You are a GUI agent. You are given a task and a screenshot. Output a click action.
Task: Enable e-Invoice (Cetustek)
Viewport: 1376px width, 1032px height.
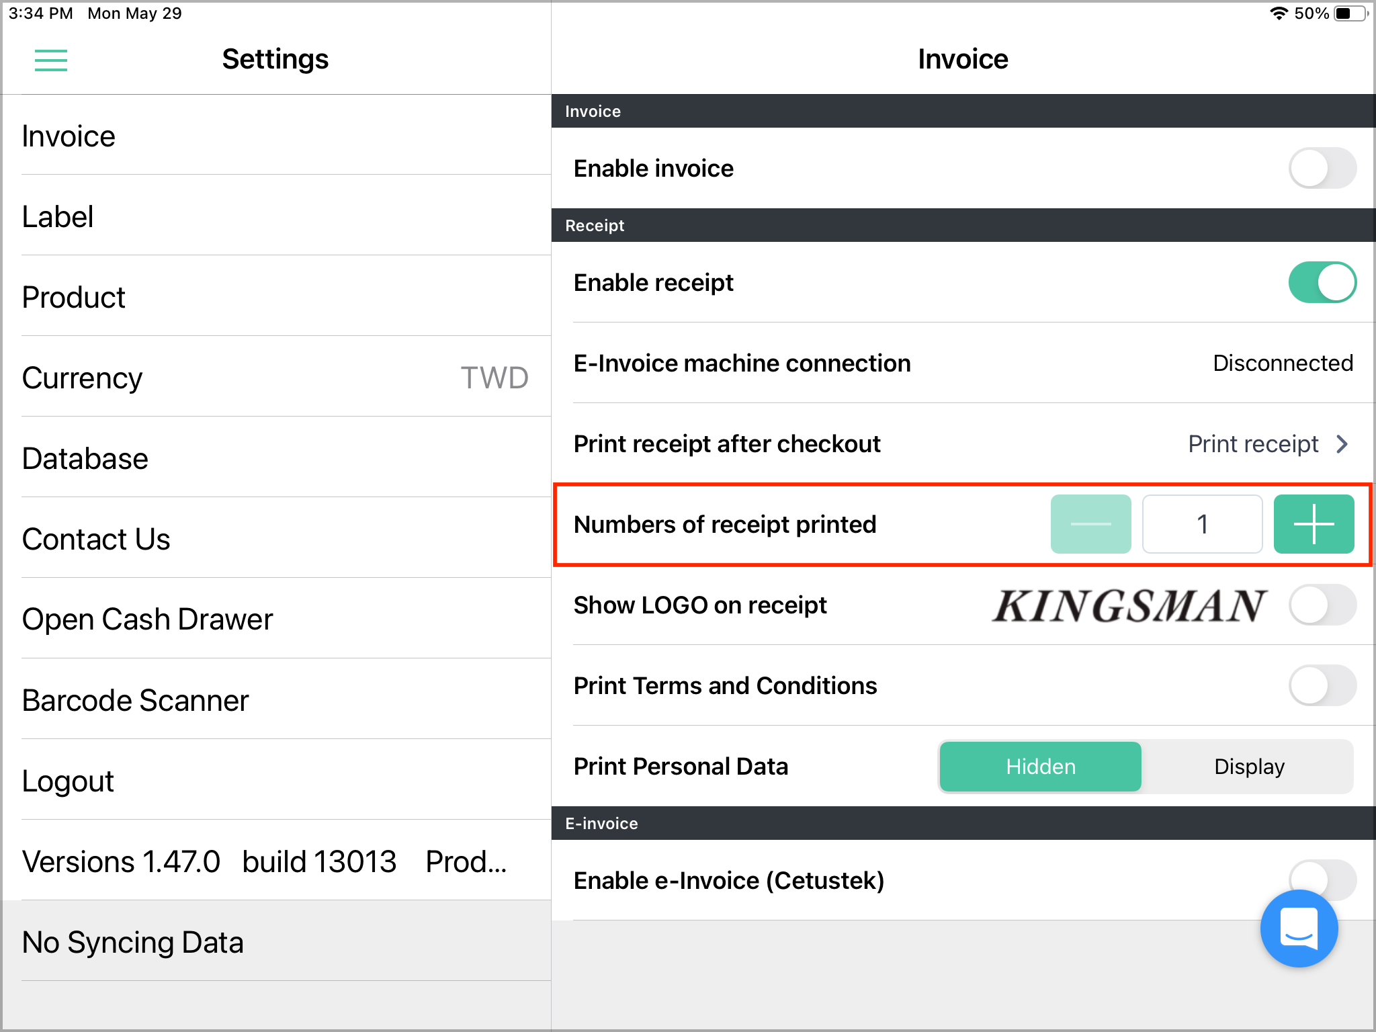pos(1321,880)
